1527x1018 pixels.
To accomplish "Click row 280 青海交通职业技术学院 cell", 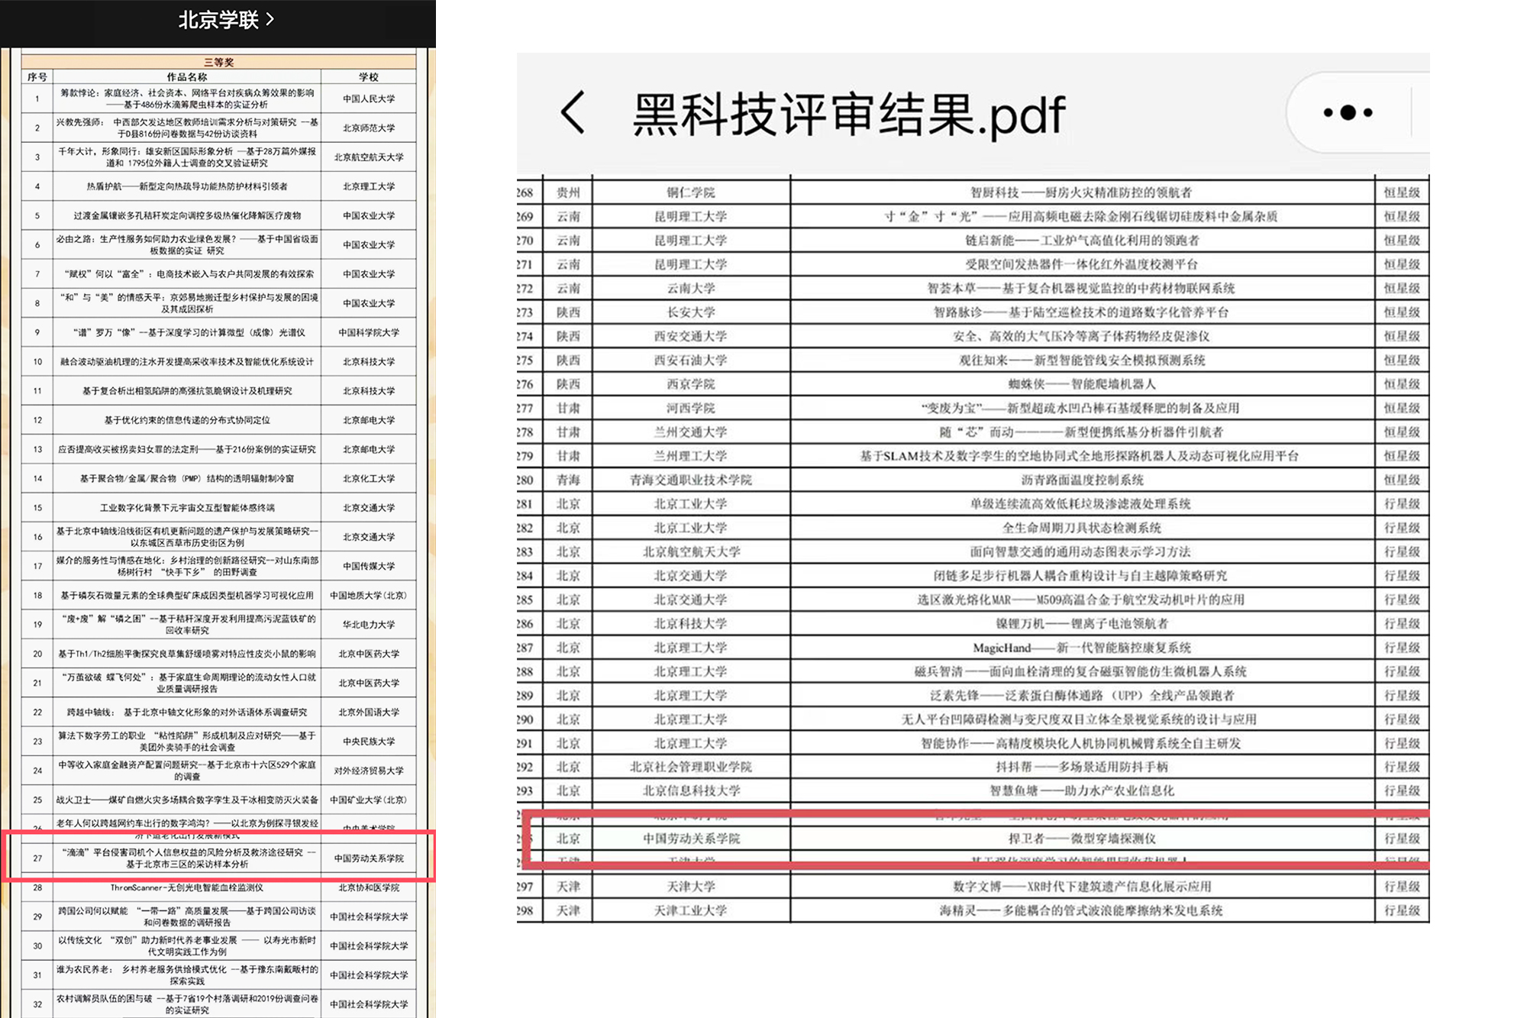I will point(690,480).
